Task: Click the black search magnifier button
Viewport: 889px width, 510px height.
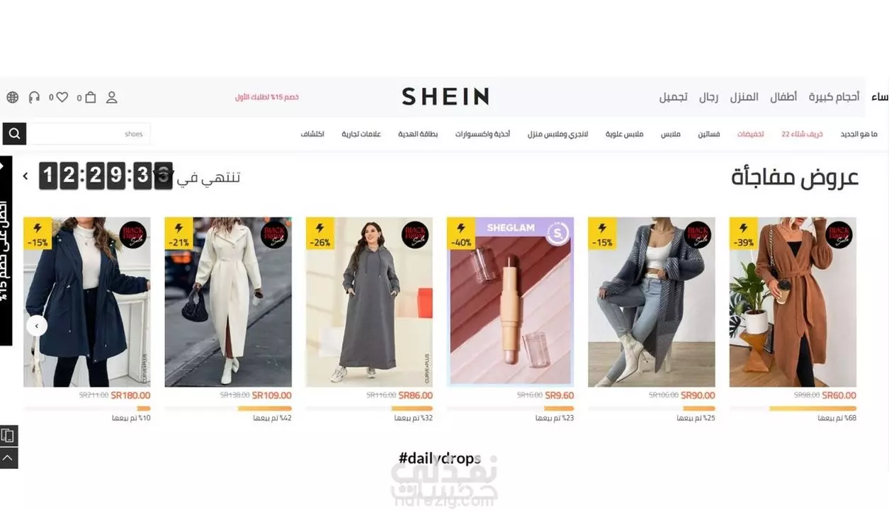Action: click(14, 133)
